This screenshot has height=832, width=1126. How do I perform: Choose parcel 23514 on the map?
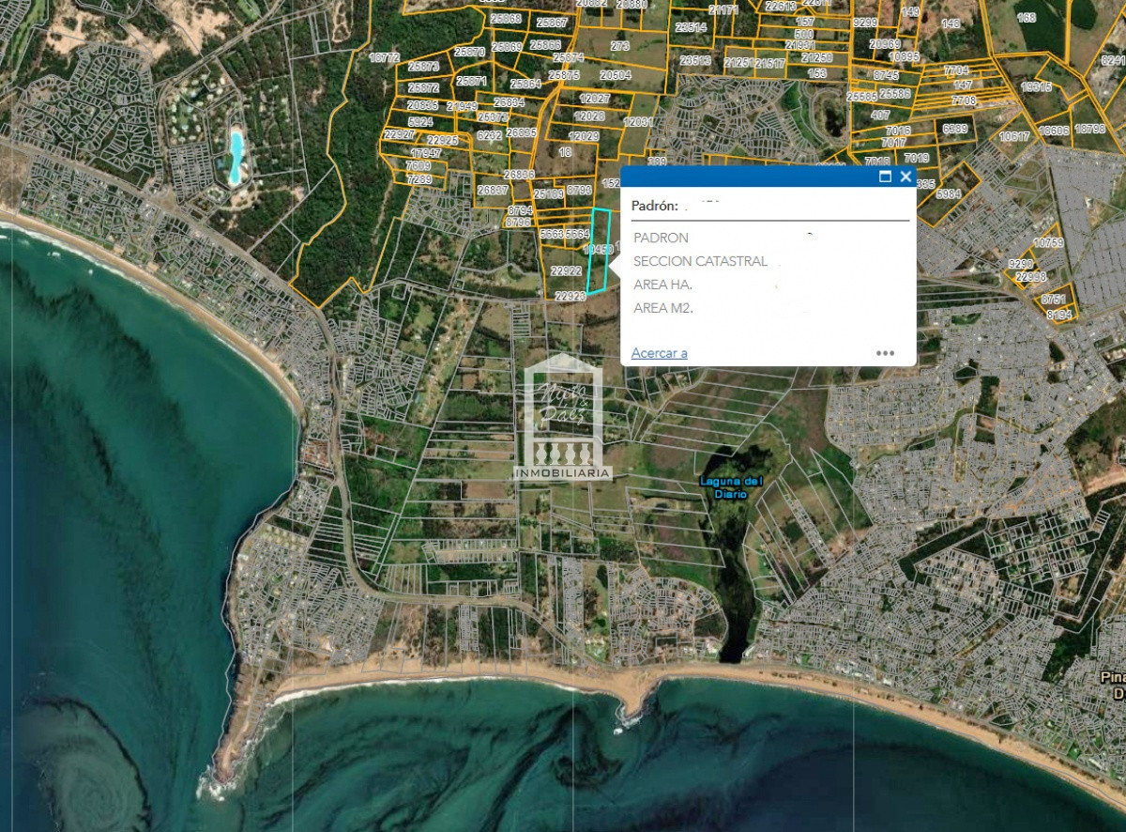click(x=691, y=28)
